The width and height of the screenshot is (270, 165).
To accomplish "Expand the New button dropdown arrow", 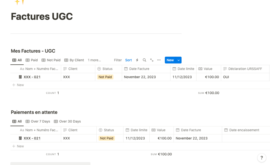I will (x=179, y=60).
